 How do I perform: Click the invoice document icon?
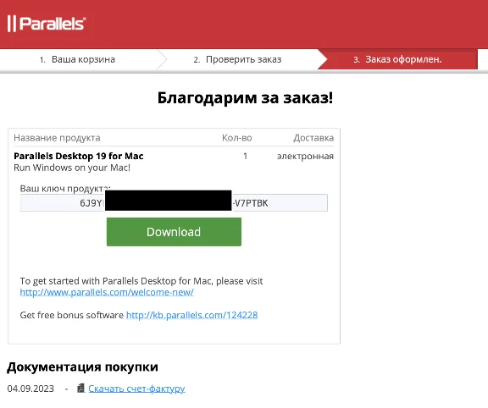coord(80,388)
